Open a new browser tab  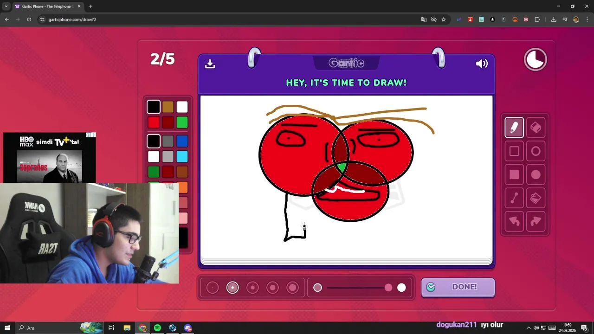coord(90,6)
